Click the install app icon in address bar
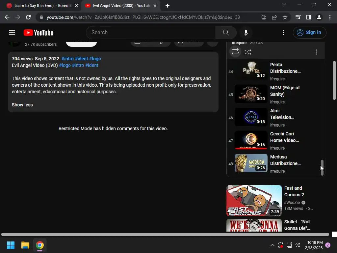This screenshot has width=337, height=253. [264, 17]
